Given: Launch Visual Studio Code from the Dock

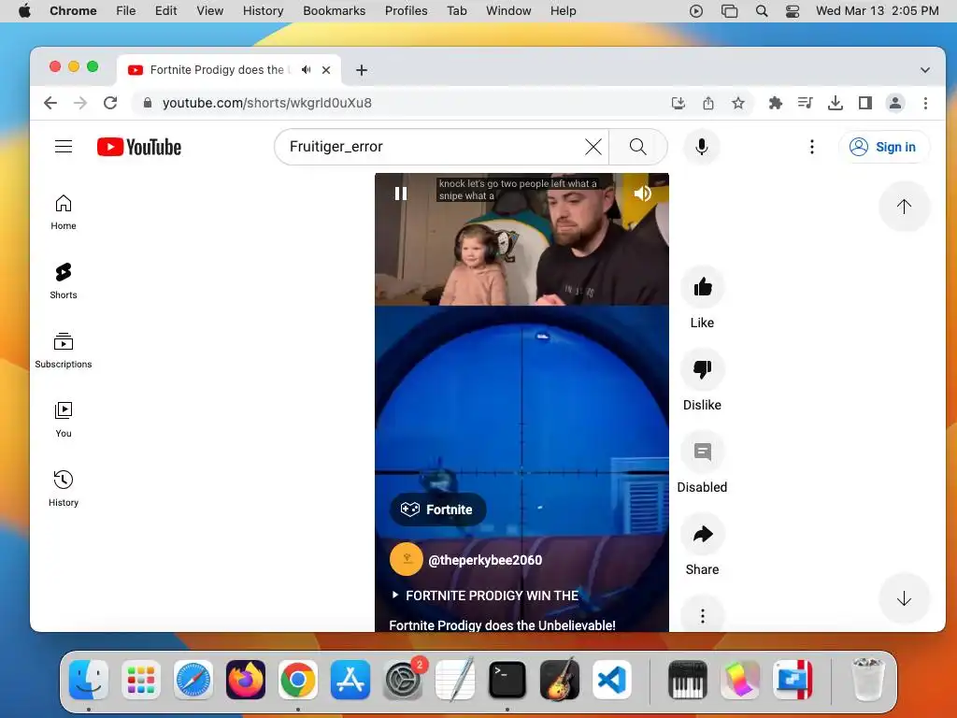Looking at the screenshot, I should point(611,679).
